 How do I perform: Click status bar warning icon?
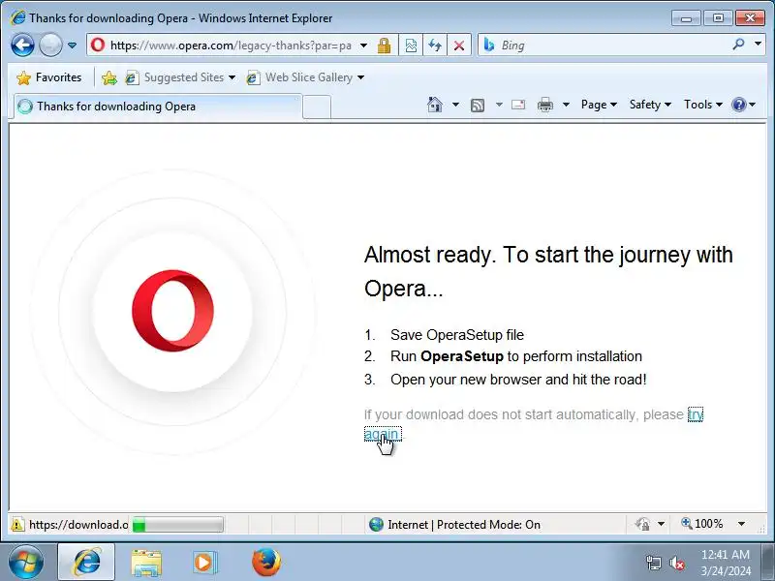[x=17, y=524]
